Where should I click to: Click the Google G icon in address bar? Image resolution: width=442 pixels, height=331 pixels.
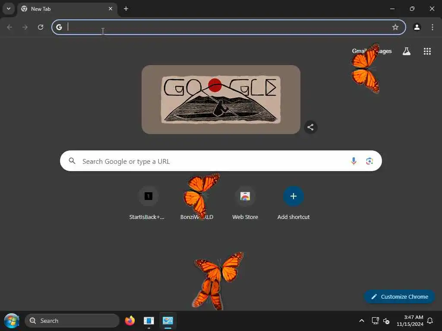point(59,27)
